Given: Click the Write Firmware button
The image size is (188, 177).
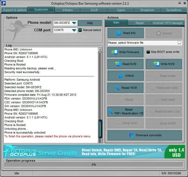Looking at the screenshot, I should click(x=125, y=52).
